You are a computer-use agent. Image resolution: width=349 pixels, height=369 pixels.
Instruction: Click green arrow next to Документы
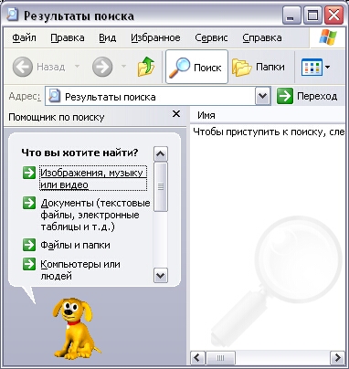click(29, 203)
